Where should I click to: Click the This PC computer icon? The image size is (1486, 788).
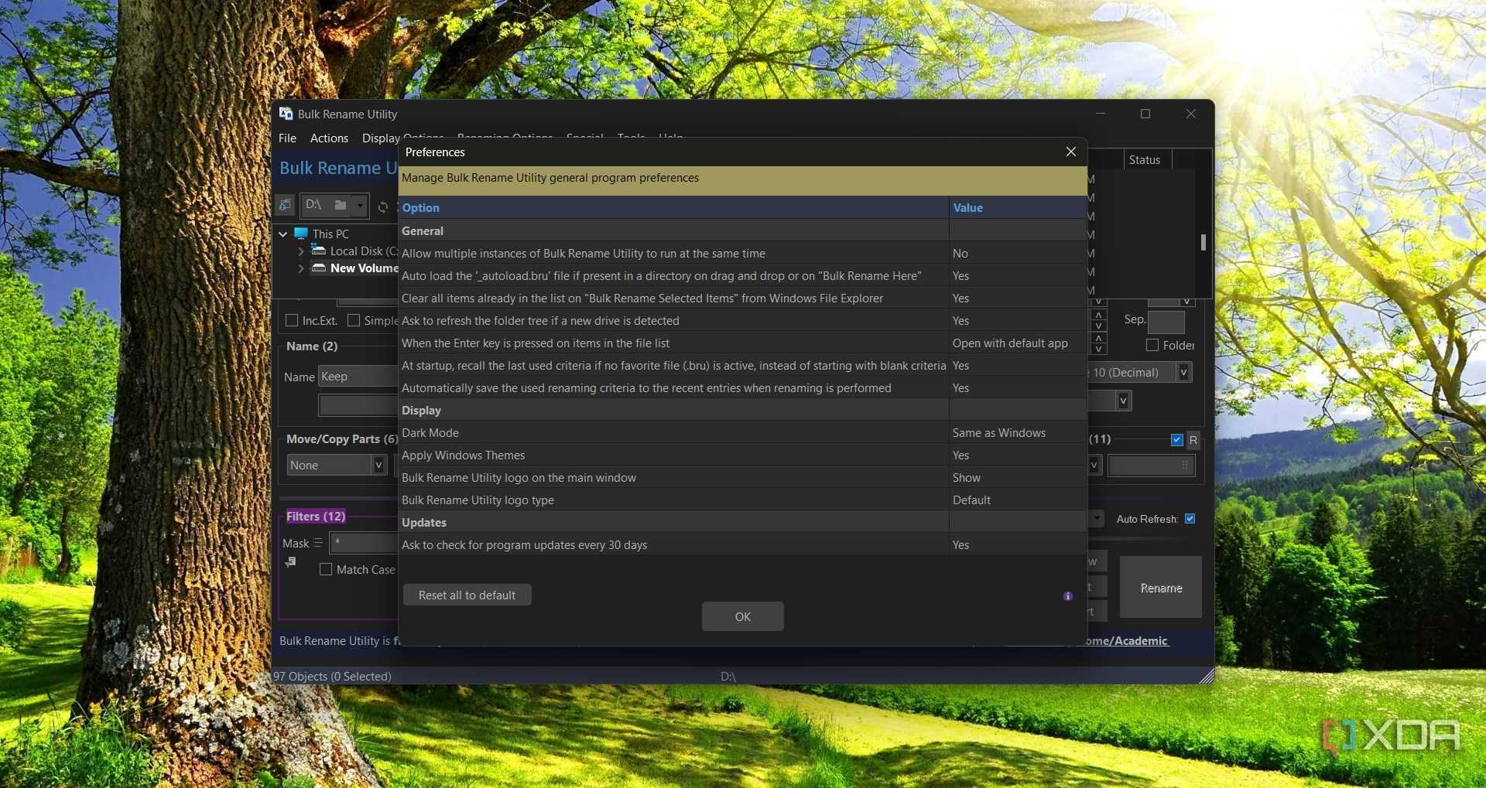[301, 234]
